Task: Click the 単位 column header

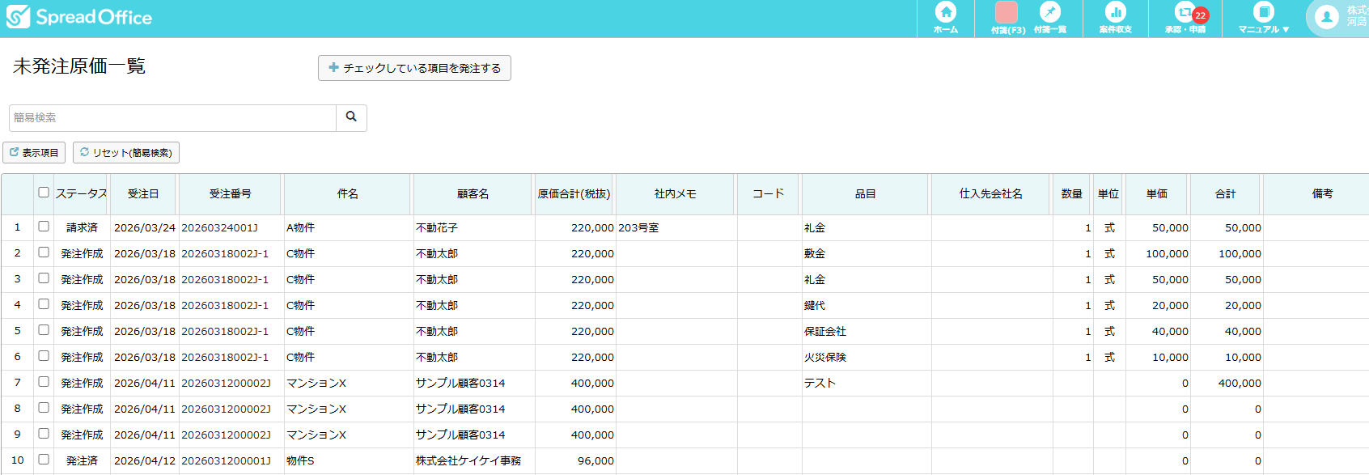Action: tap(1108, 193)
